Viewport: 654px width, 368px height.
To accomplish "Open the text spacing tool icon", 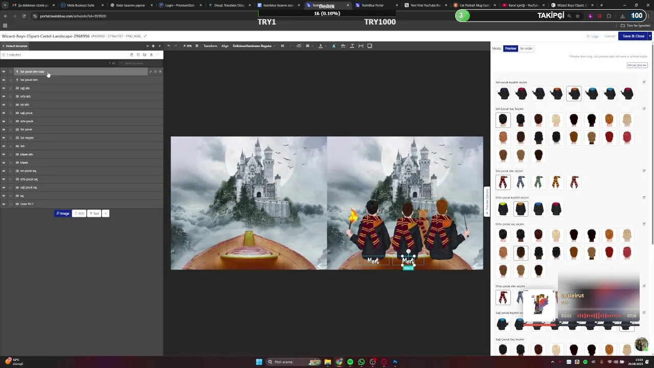I will 299,46.
